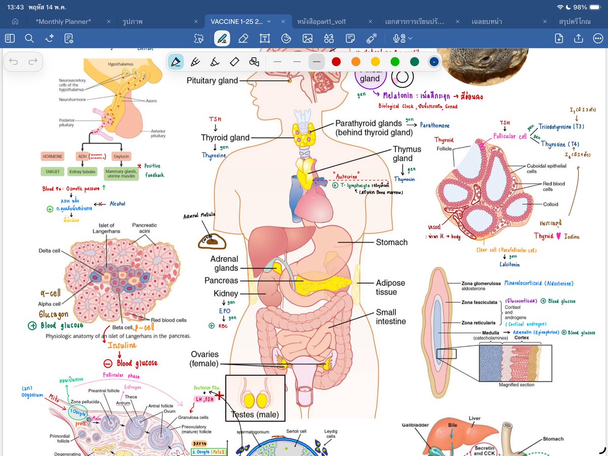
Task: Open the read-only document view icon
Action: click(x=69, y=39)
